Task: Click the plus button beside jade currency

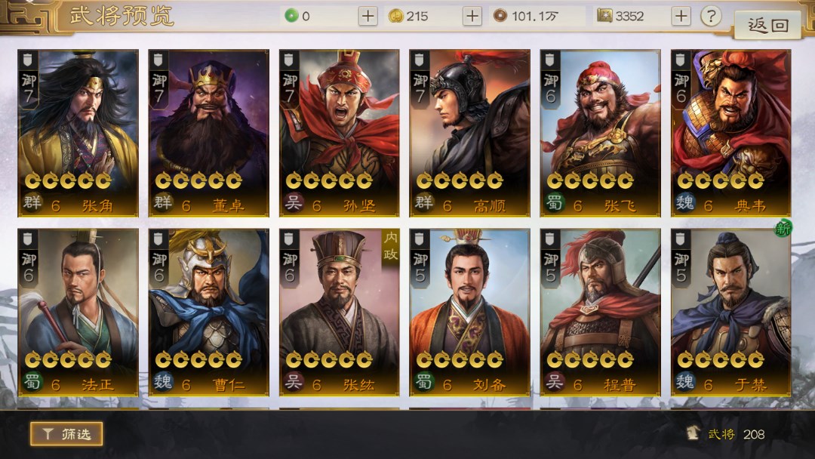Action: click(368, 16)
